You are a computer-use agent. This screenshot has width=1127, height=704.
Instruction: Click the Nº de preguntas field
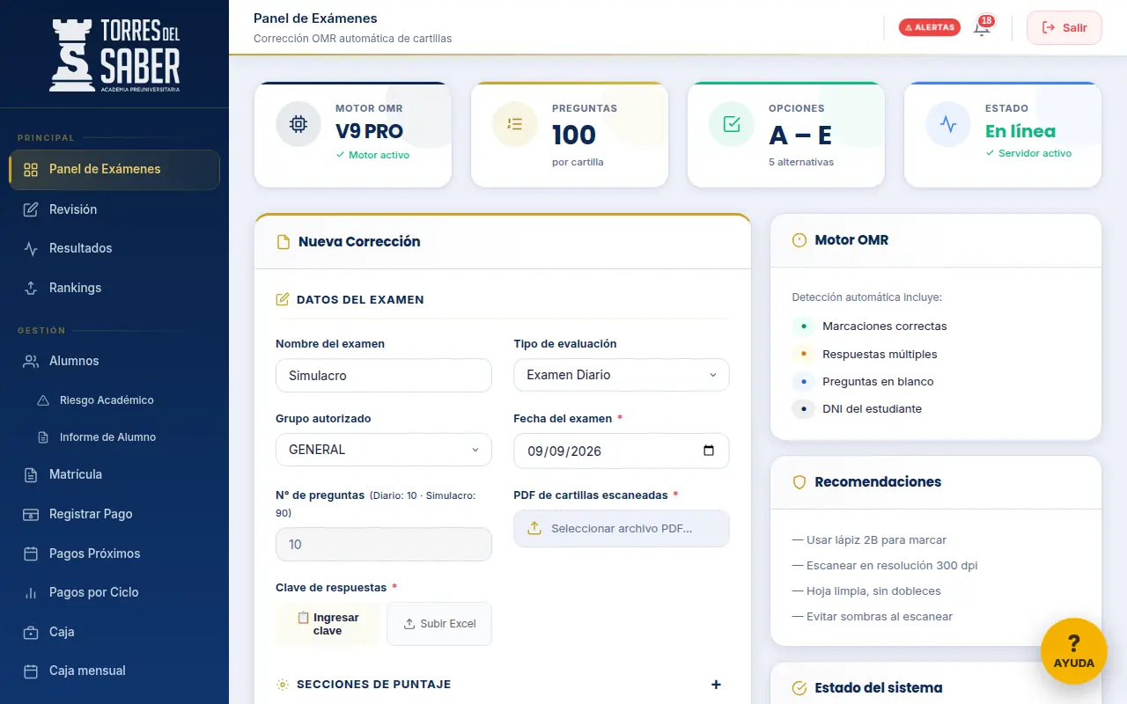pos(384,544)
